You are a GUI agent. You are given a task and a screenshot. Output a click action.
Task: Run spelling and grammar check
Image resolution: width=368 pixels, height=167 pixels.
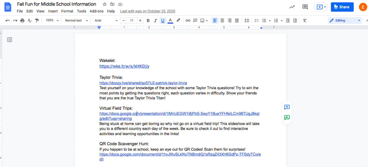click(x=30, y=20)
